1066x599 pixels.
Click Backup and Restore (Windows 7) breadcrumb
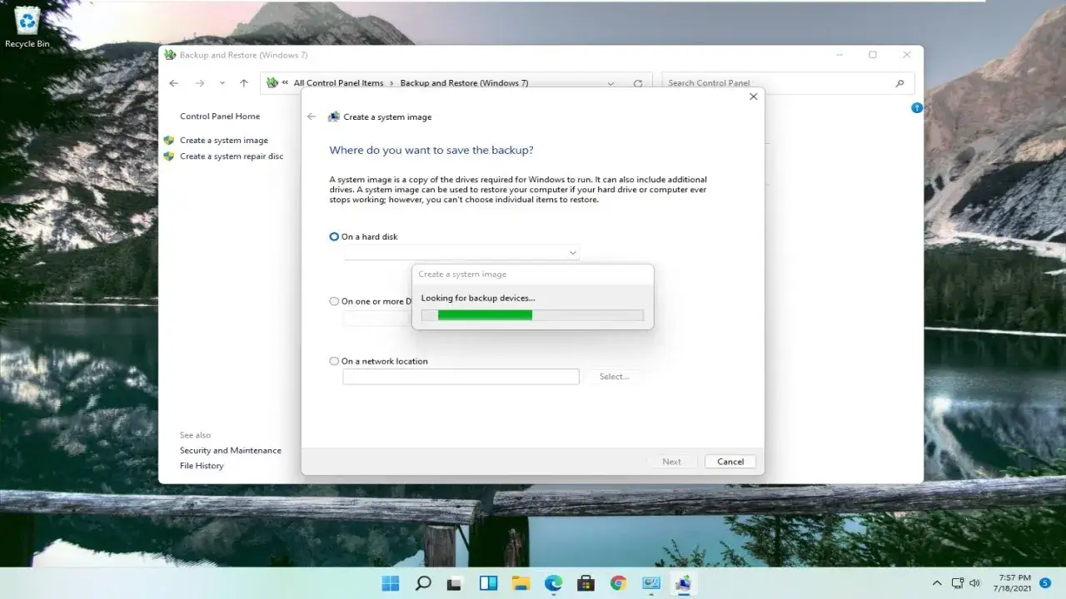pyautogui.click(x=464, y=83)
